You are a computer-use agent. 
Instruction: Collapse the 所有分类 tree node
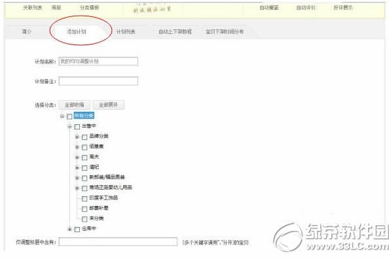62,116
